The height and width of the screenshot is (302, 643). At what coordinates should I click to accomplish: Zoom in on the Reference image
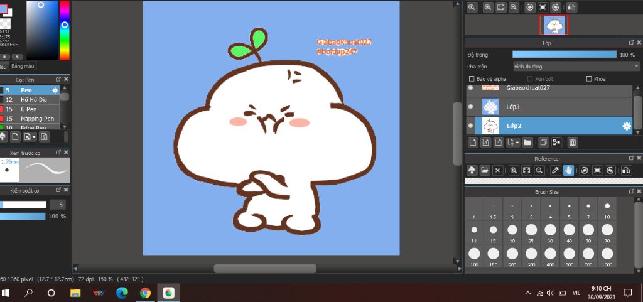point(514,170)
